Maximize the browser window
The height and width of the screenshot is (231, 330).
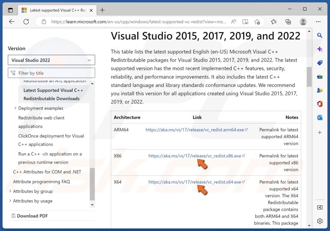pos(305,9)
